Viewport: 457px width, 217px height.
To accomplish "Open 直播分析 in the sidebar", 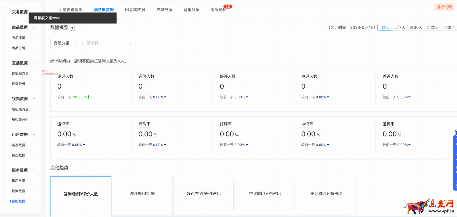I will pyautogui.click(x=18, y=84).
